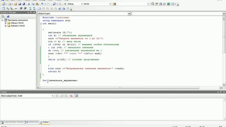
Task: Click Clear All icon in Output panel
Action: pyautogui.click(x=71, y=96)
